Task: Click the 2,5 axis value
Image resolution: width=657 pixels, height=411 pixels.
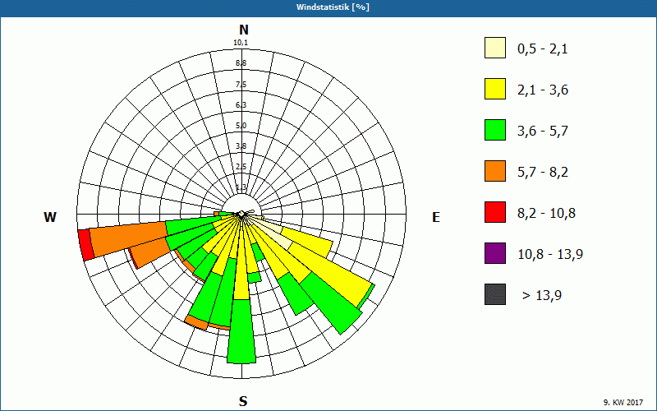Action: click(241, 167)
